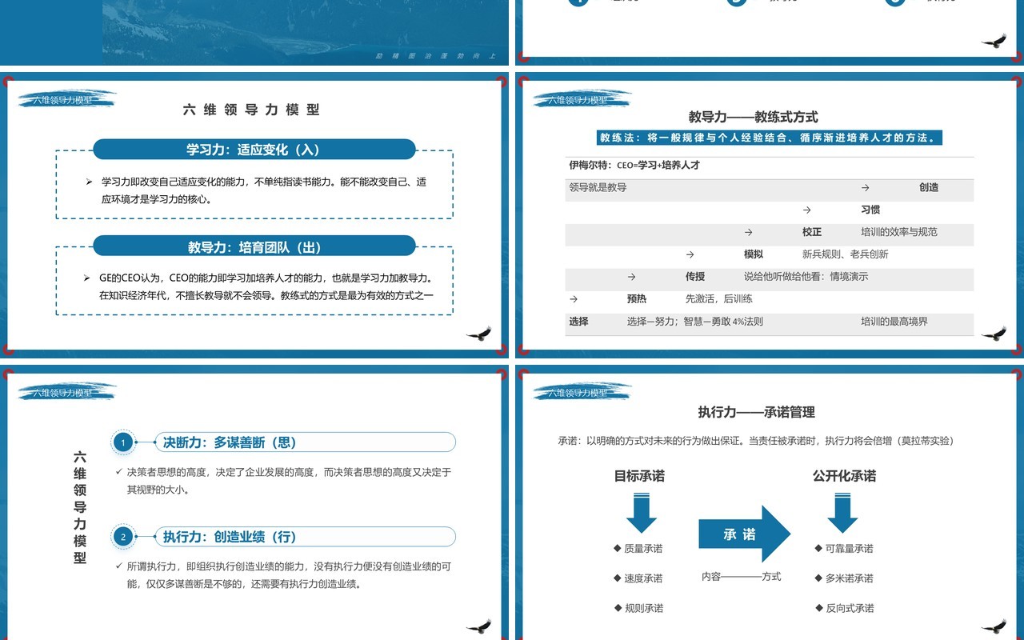
Task: Select the 反向式承诺 bullet
Action: pyautogui.click(x=845, y=608)
